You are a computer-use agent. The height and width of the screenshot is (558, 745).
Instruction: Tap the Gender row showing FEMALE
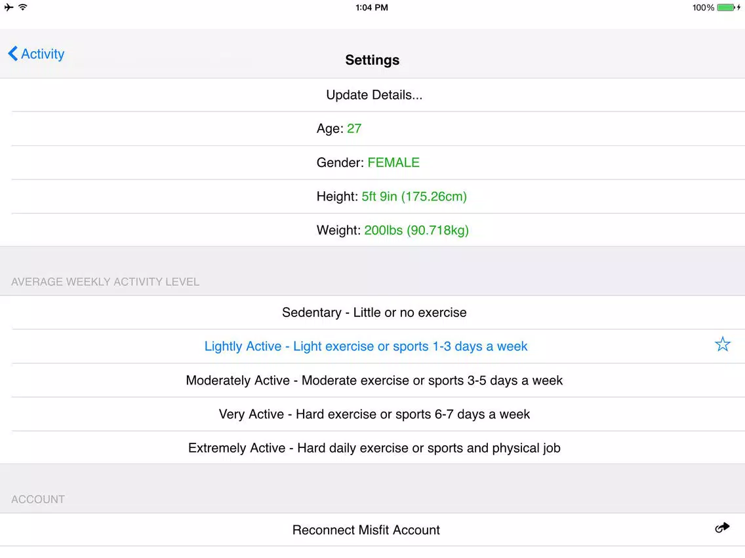372,162
